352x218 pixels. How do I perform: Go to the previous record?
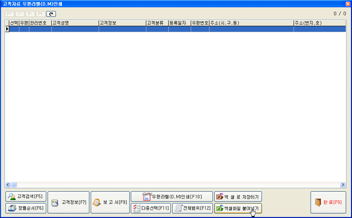click(20, 14)
